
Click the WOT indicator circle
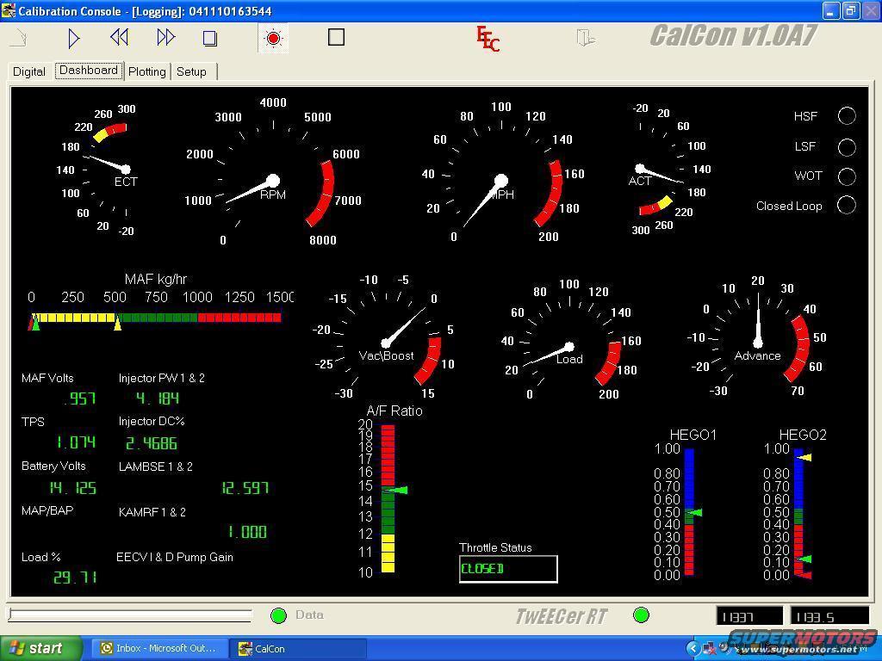[x=847, y=176]
